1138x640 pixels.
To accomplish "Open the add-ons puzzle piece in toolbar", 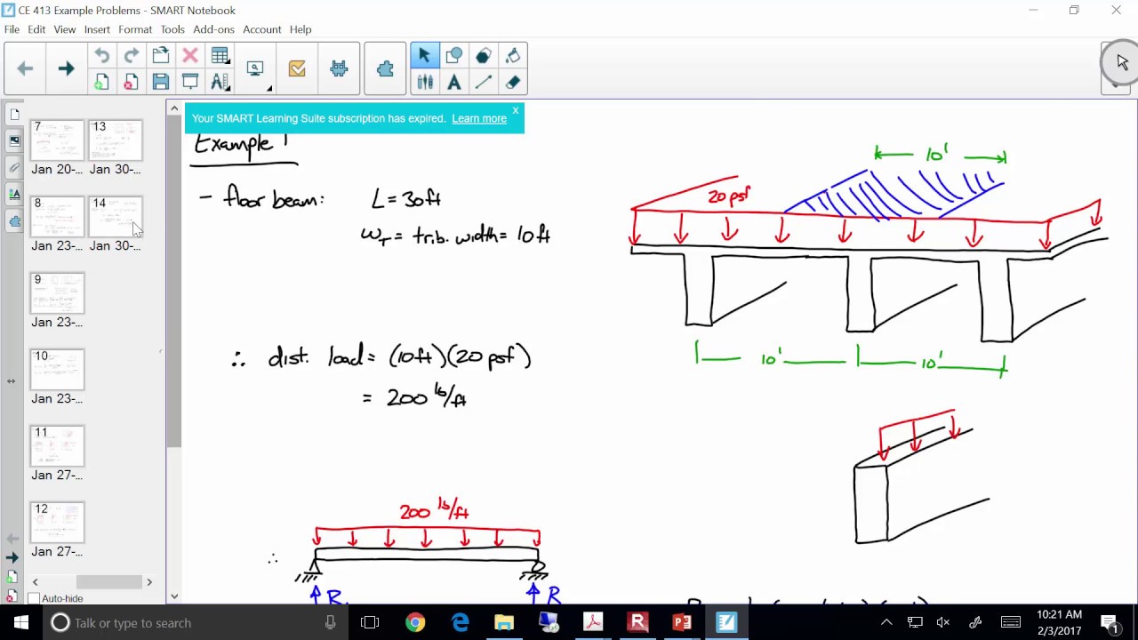I will [385, 68].
